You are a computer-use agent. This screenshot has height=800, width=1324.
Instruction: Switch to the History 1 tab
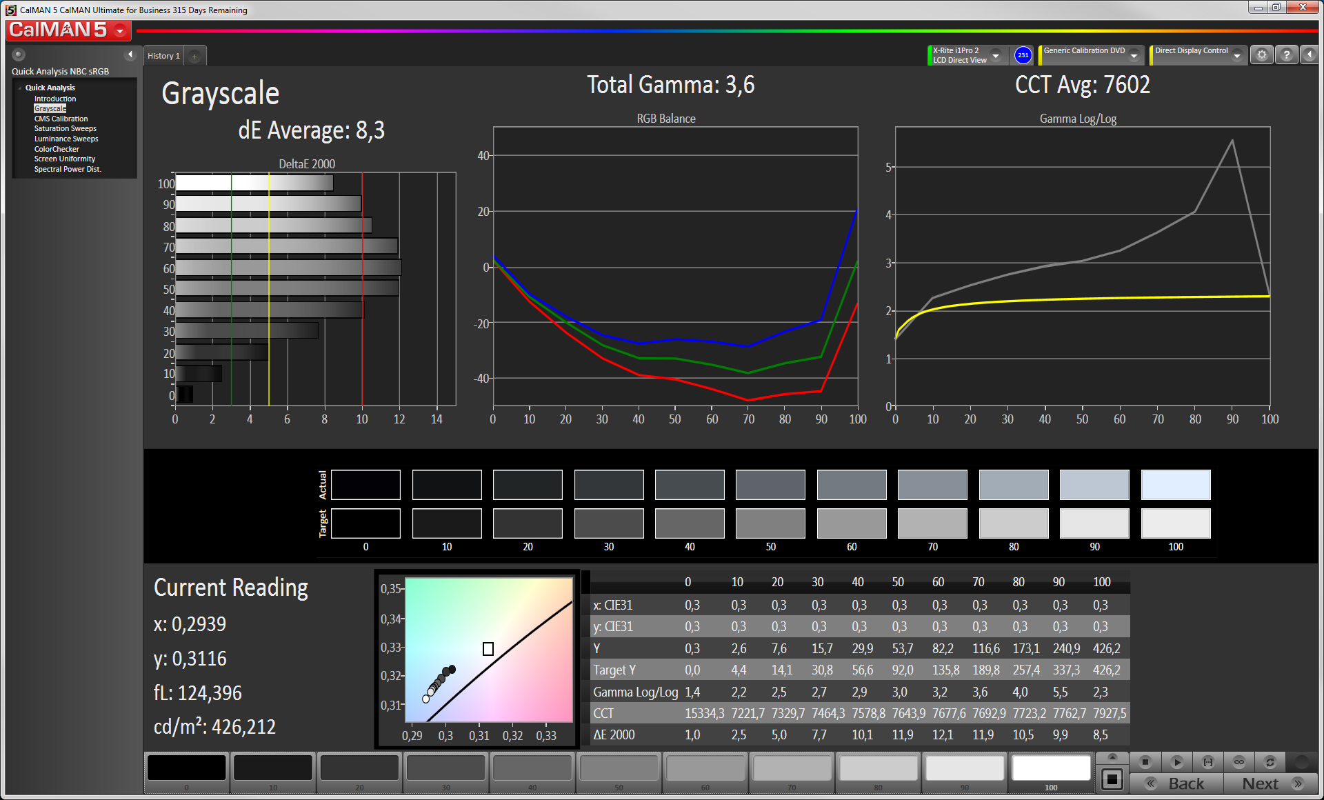pos(163,56)
